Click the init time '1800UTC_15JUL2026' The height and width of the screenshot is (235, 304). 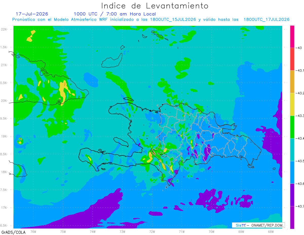(173, 20)
